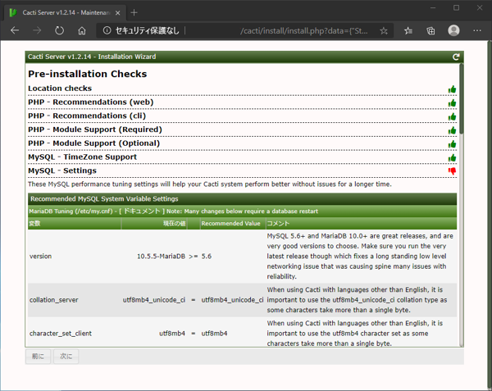Open the user profile avatar
The height and width of the screenshot is (391, 492).
coord(453,30)
